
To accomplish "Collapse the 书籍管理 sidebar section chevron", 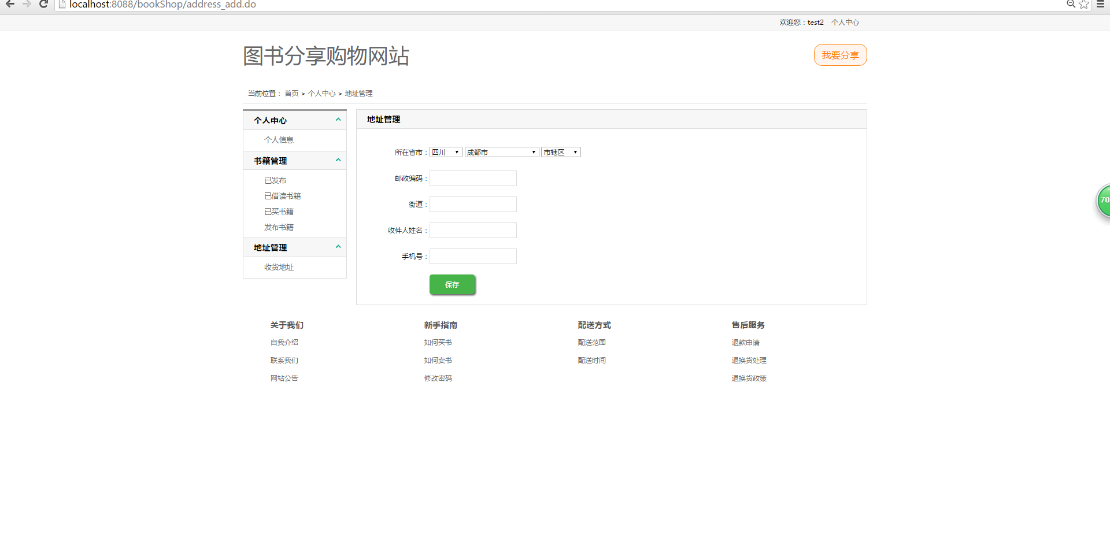I will (x=338, y=160).
